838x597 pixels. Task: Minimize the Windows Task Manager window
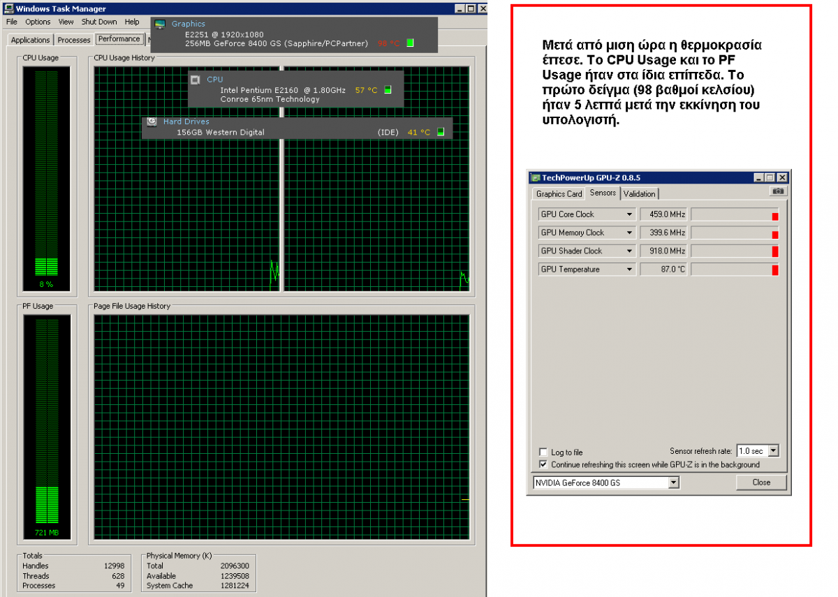pyautogui.click(x=460, y=8)
